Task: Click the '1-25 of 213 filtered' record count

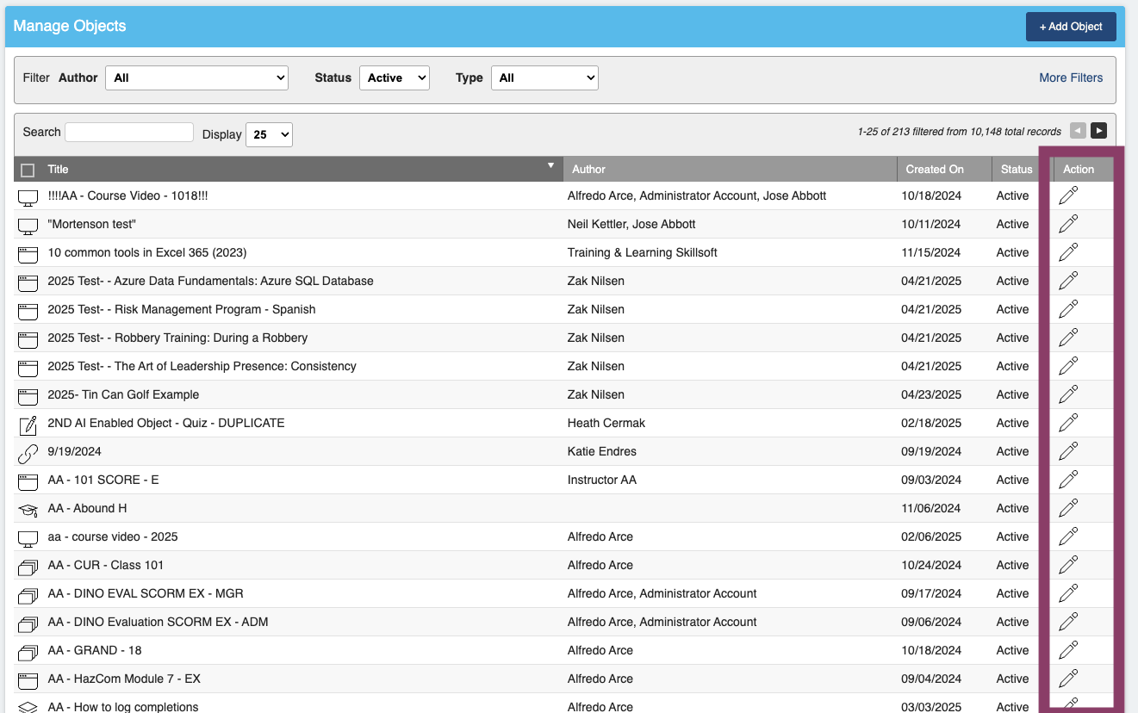Action: pyautogui.click(x=960, y=132)
